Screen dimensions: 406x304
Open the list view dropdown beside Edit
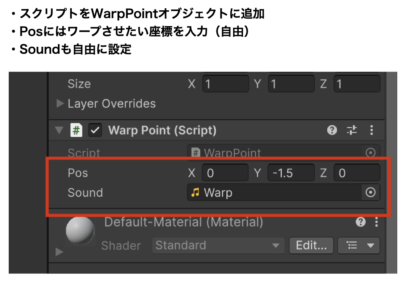[358, 245]
